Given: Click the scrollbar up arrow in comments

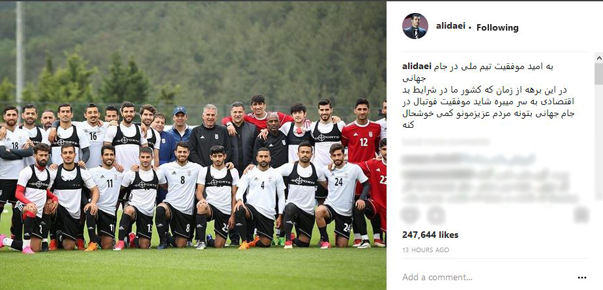Looking at the screenshot, I should click(599, 58).
